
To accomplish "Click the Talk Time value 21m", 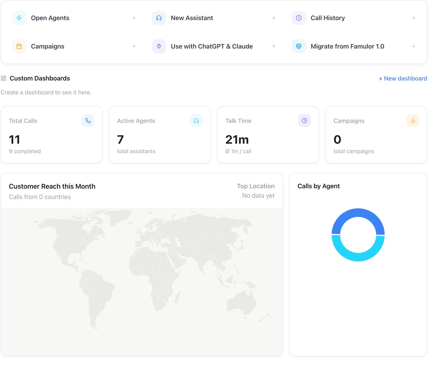I will pos(237,140).
